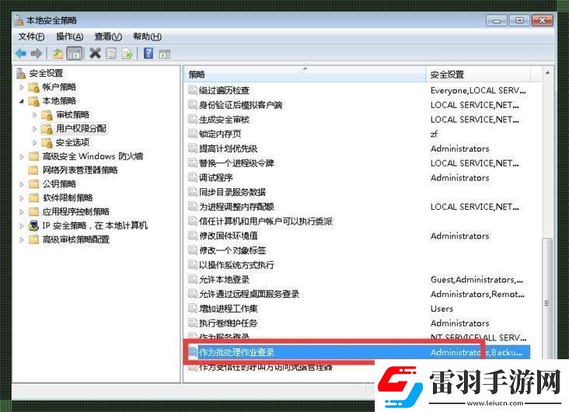Screen dimensions: 569x412
Task: Select the 提高计划优先级 policy
Action: [229, 148]
